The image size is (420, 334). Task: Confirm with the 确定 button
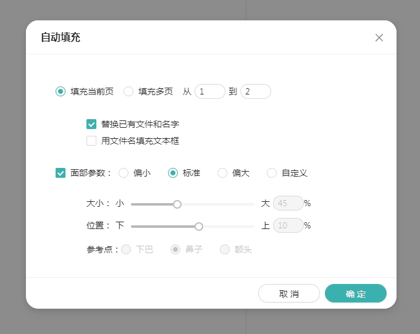356,293
